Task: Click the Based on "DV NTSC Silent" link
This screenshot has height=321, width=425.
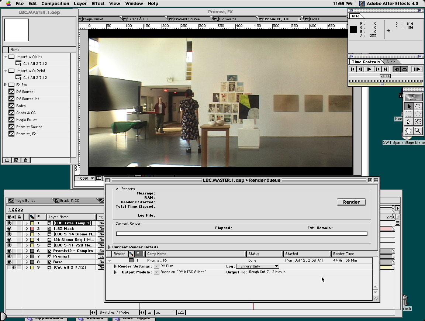Action: coord(183,272)
